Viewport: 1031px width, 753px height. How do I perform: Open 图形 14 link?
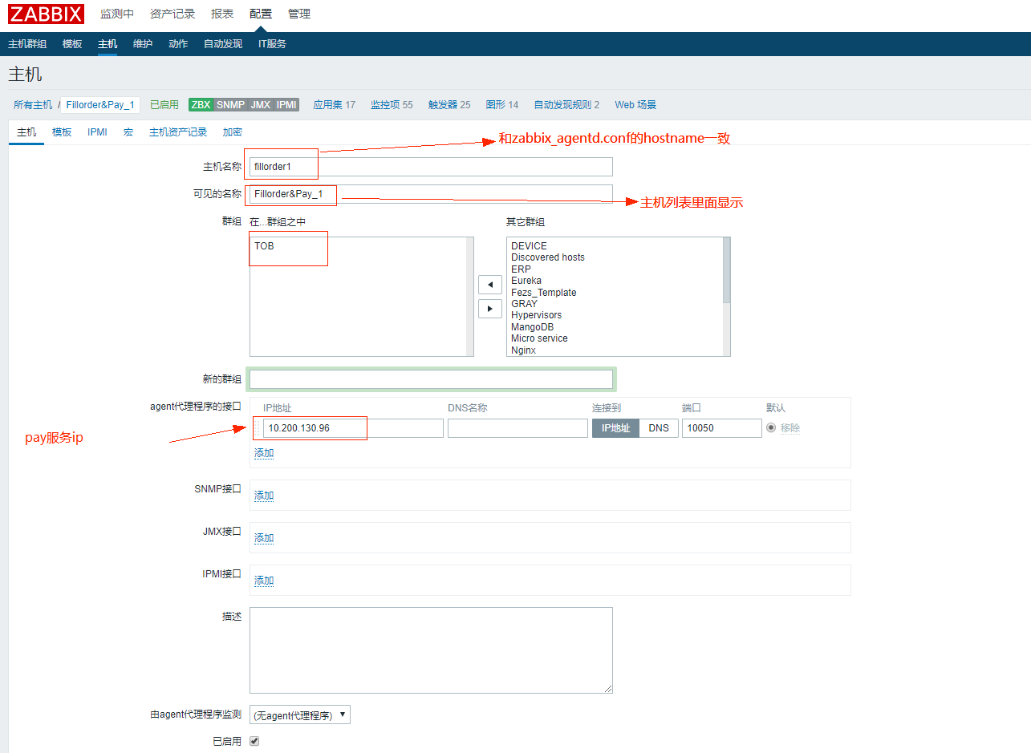502,105
